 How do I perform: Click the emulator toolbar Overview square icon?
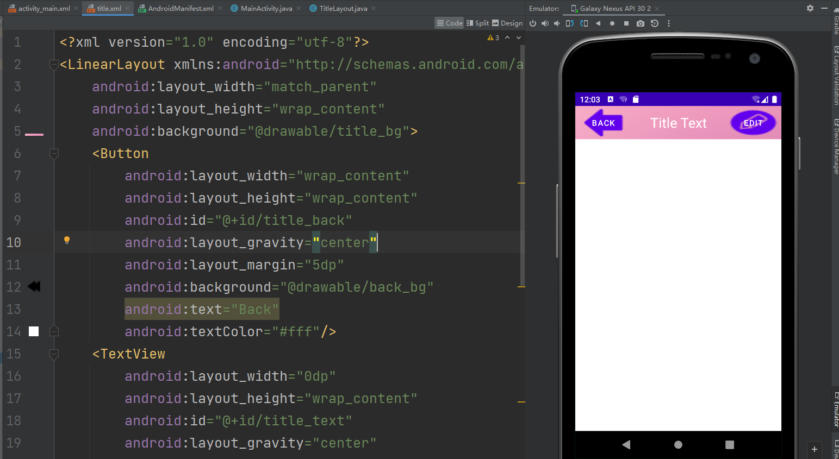[x=626, y=23]
